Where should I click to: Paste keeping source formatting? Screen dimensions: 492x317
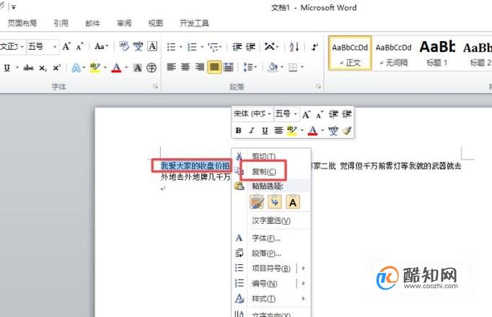coord(257,201)
